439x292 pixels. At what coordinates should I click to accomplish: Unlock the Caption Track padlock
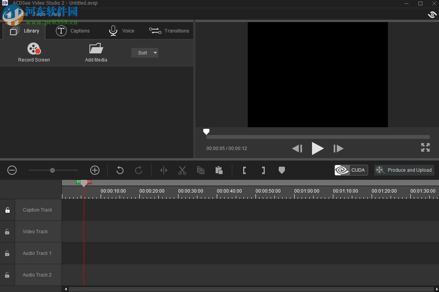coord(7,210)
